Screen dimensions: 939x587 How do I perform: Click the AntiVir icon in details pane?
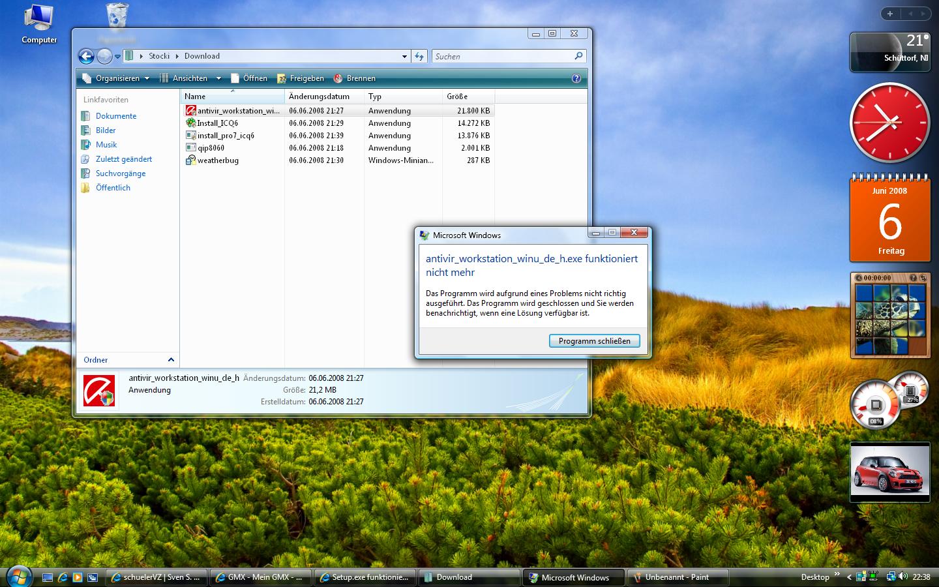point(99,391)
